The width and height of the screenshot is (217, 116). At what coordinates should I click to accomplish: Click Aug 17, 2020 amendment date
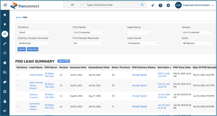coord(95,96)
